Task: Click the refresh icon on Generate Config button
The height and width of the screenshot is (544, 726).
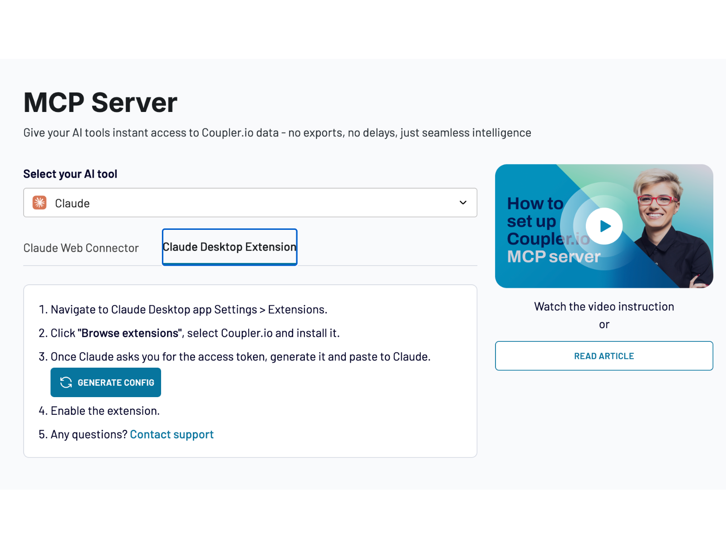Action: coord(65,382)
